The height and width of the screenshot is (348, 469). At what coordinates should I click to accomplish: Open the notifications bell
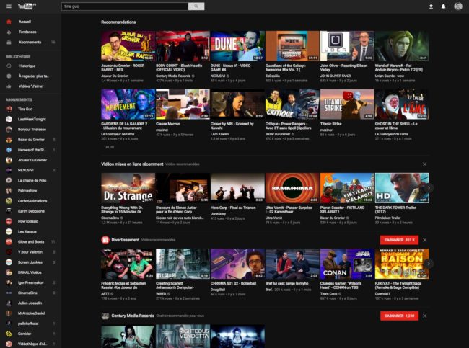443,6
